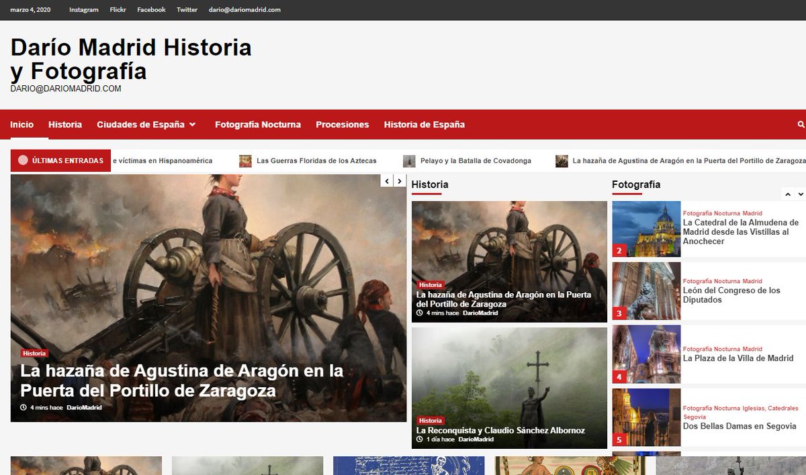806x475 pixels.
Task: Open ticker entry La hazaña de Agustina de Aragón
Action: point(689,161)
